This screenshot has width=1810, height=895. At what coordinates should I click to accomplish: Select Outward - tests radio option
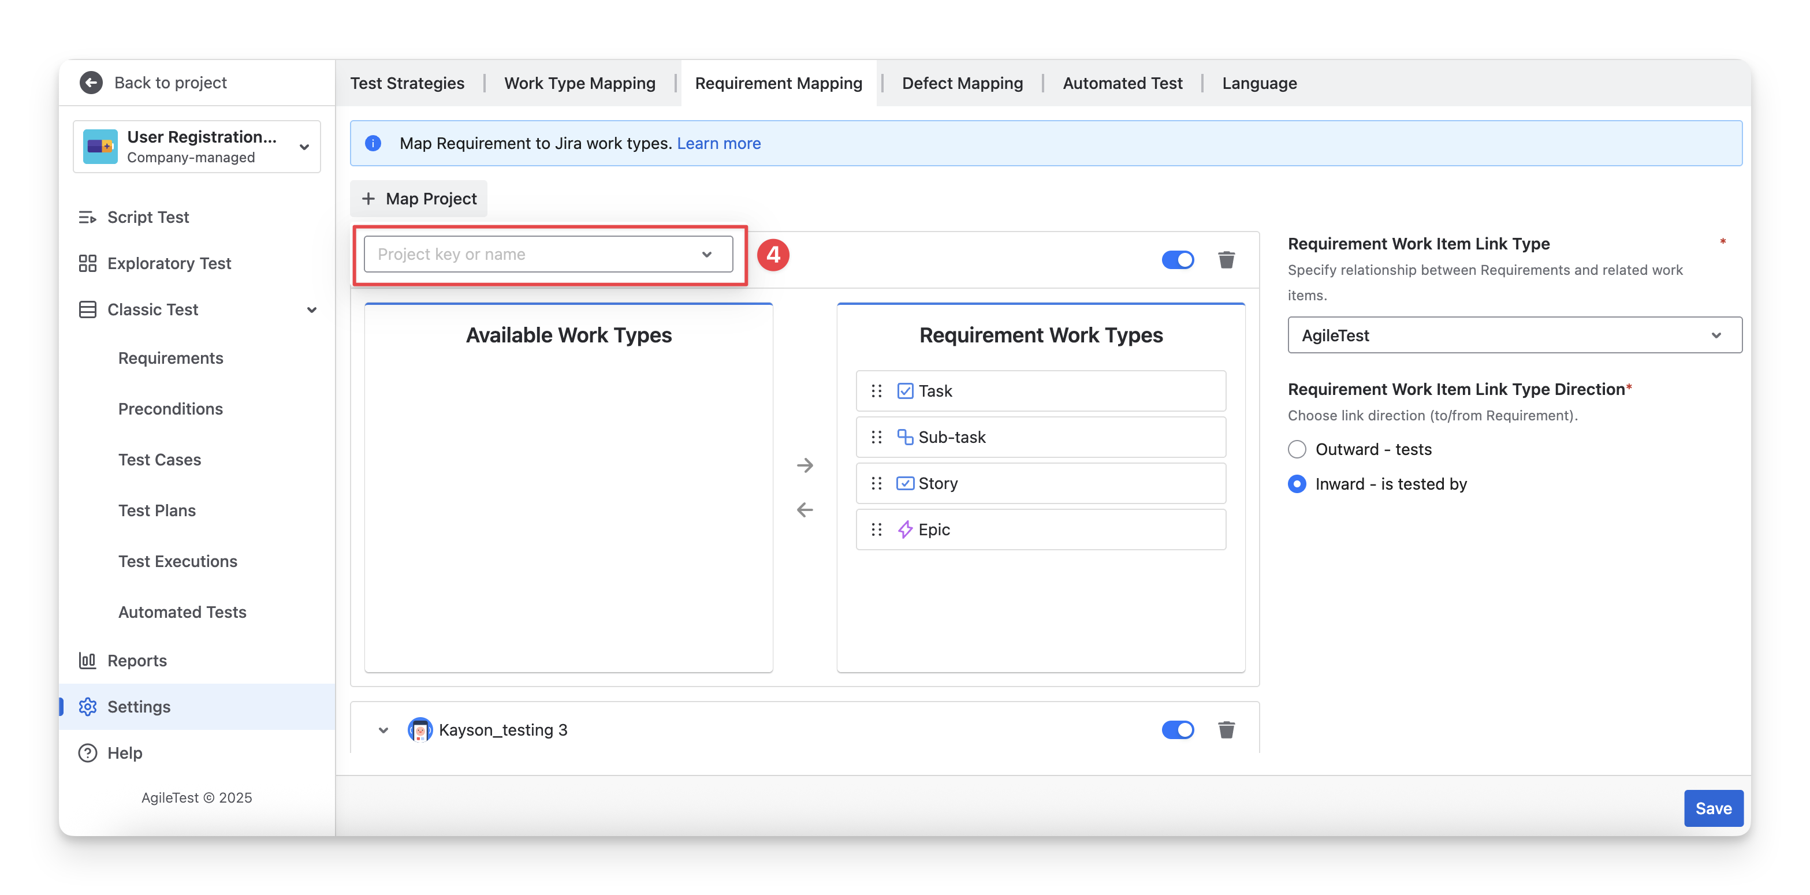point(1297,450)
